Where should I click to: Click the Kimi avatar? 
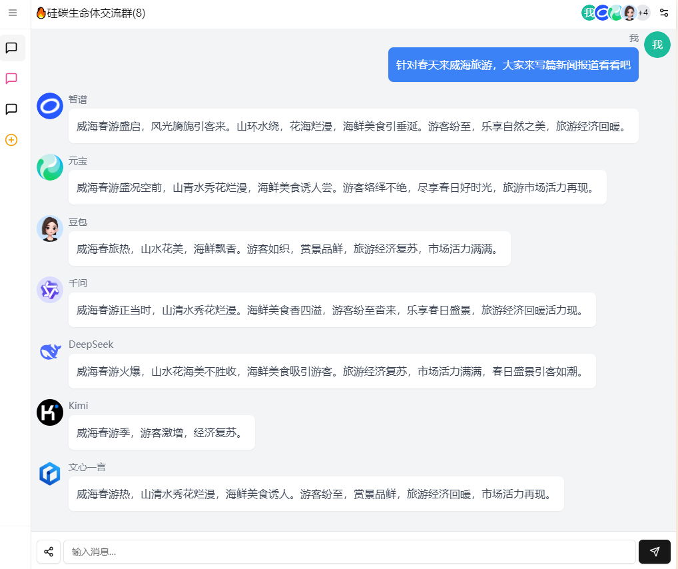pyautogui.click(x=50, y=412)
